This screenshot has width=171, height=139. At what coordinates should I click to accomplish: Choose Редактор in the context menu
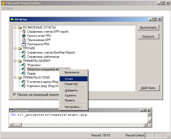coord(74,84)
